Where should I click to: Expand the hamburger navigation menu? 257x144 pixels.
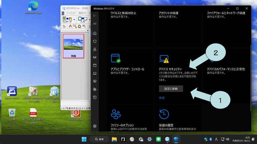tap(95, 24)
